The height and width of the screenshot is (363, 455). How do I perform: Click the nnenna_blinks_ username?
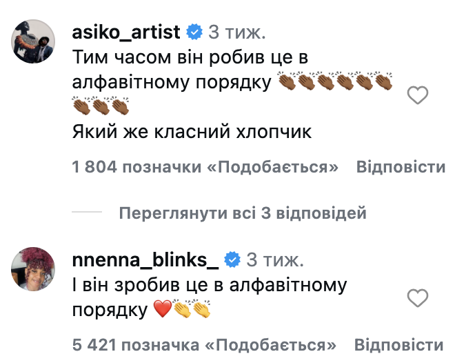(145, 259)
